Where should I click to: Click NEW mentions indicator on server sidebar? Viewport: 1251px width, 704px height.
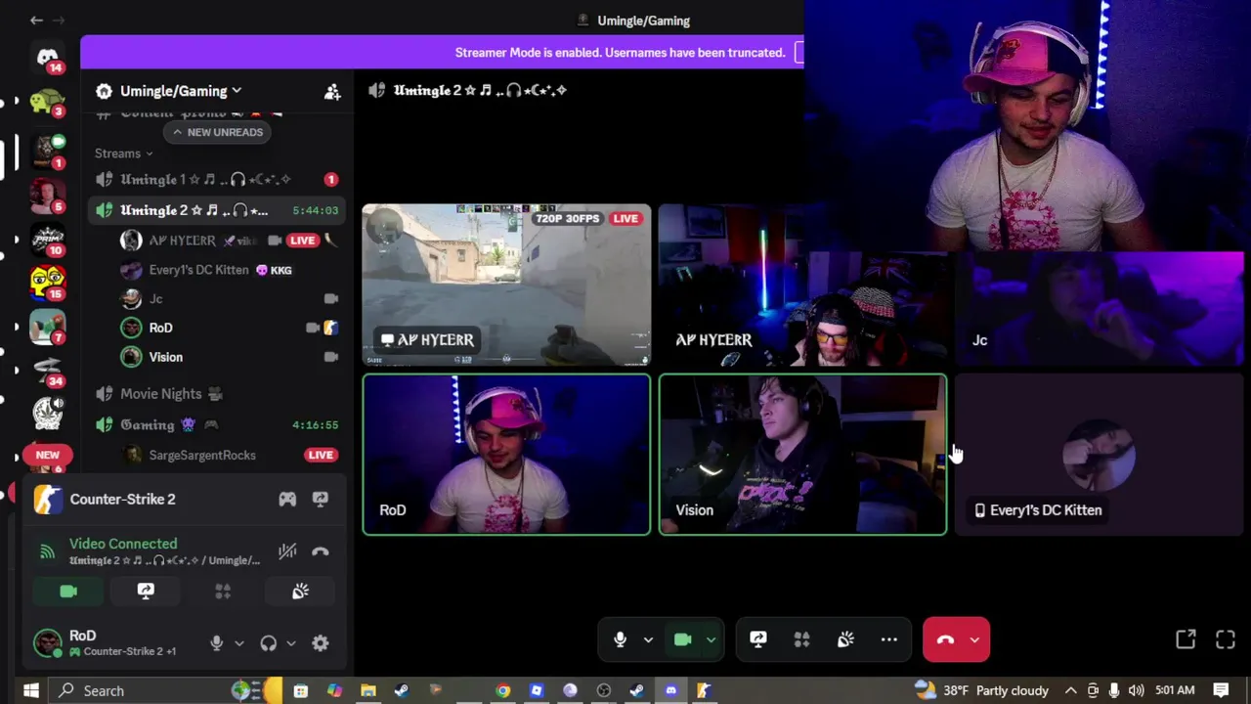click(47, 455)
